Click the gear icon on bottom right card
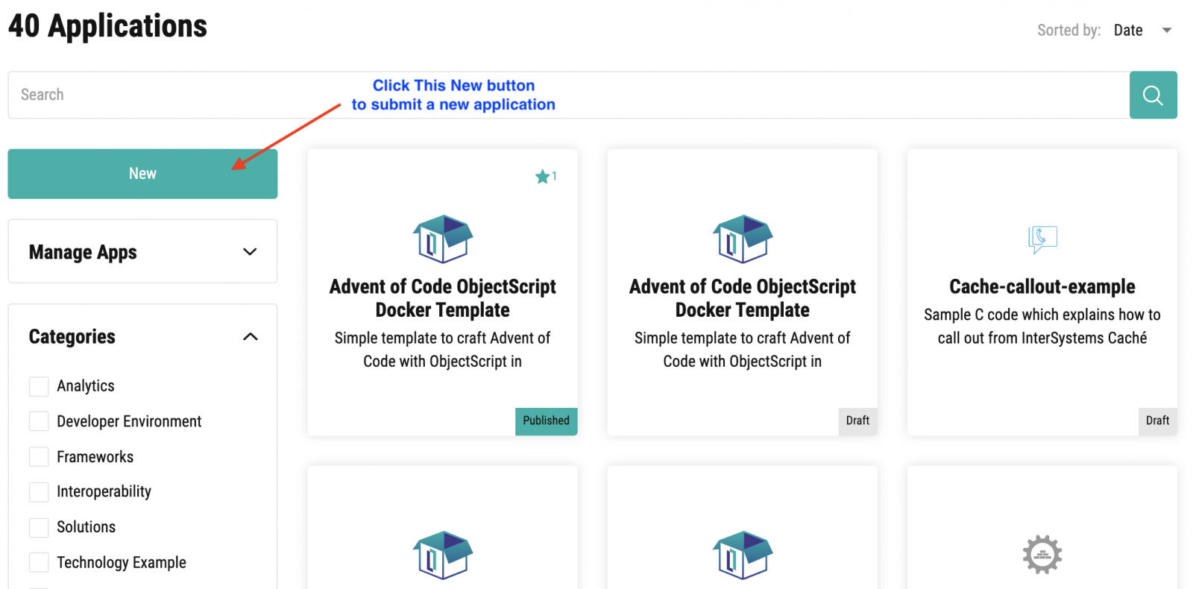Screen dimensions: 1193x589 tap(1042, 555)
